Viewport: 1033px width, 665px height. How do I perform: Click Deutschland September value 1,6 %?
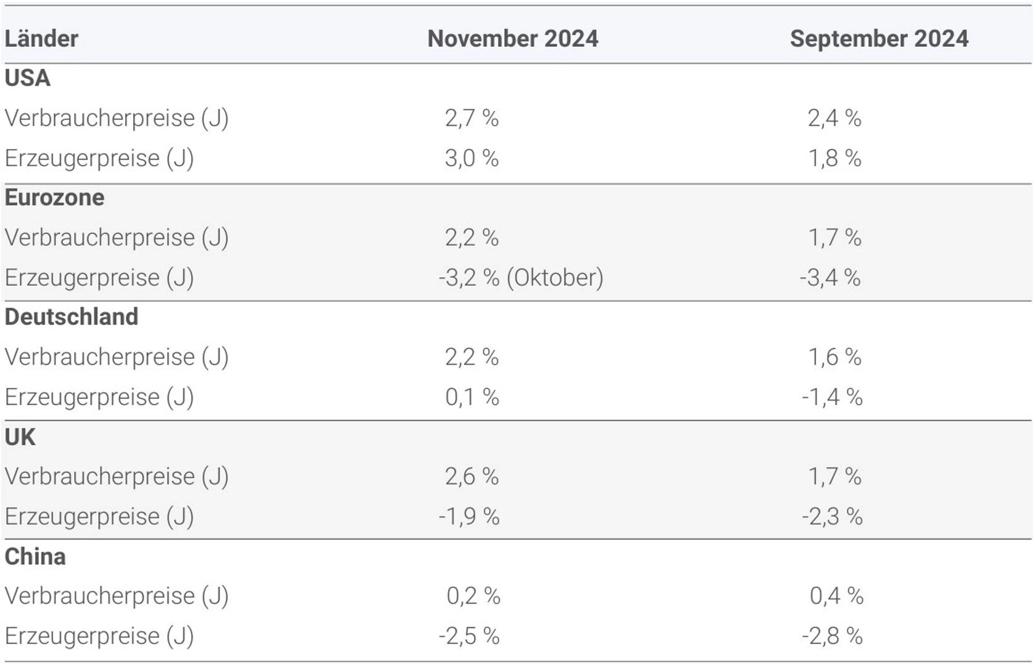tap(835, 357)
